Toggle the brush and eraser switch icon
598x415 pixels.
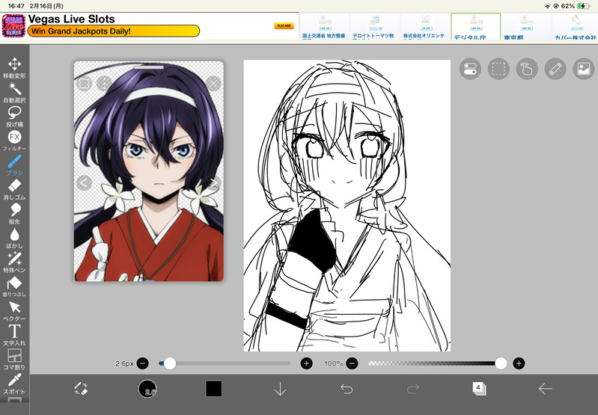tap(81, 389)
